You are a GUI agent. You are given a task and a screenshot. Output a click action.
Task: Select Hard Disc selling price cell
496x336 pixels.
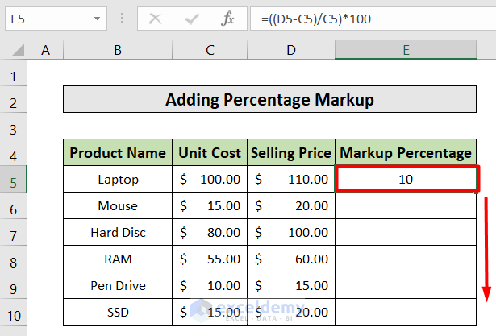coord(291,232)
